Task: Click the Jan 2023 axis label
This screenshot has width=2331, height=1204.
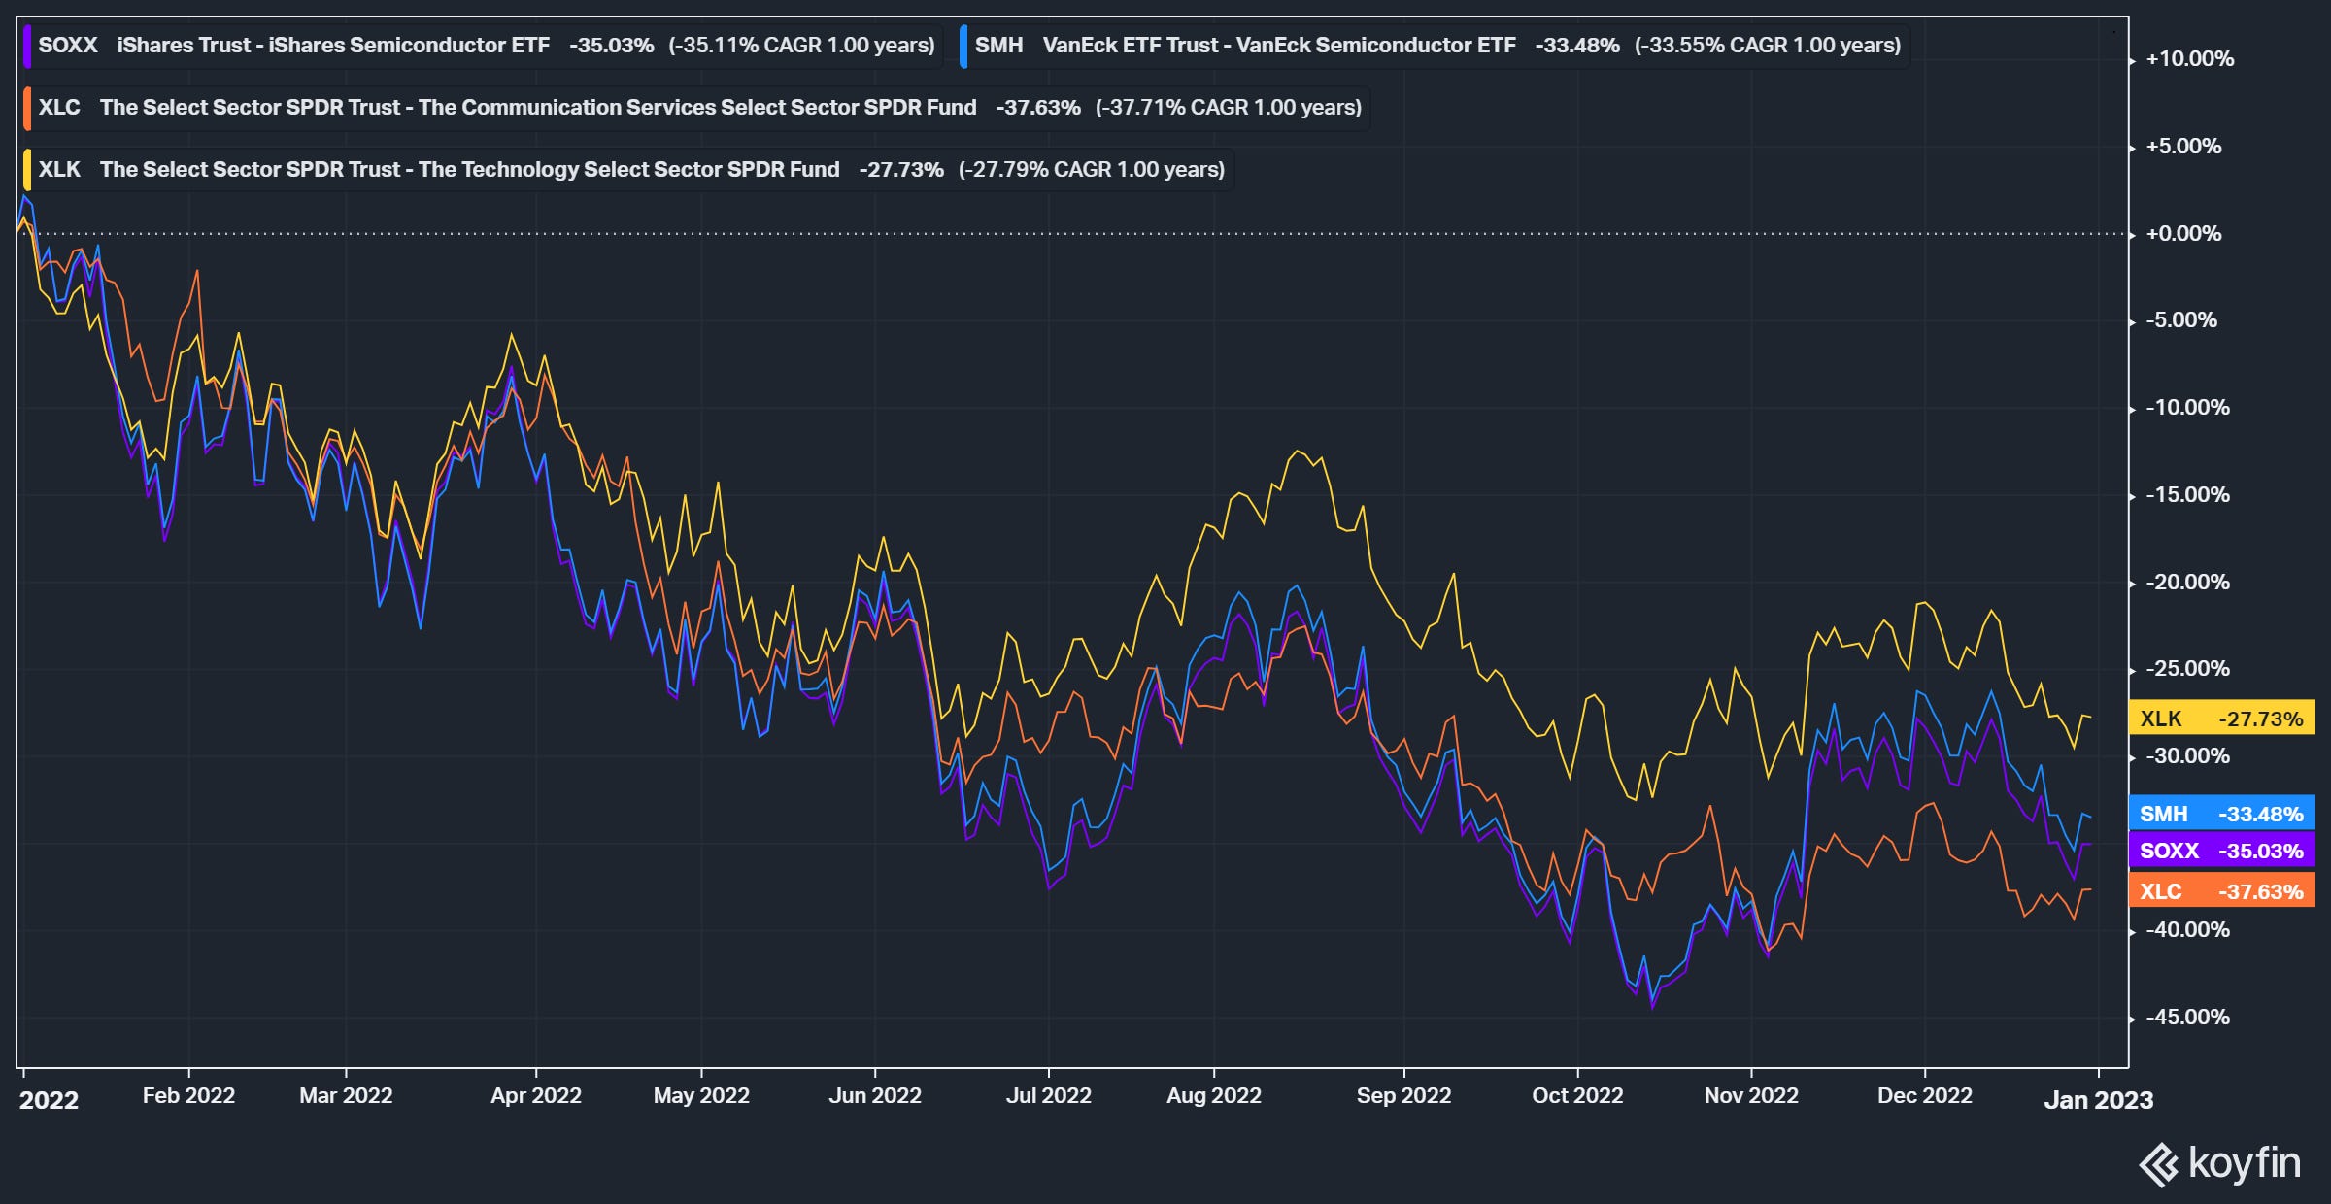Action: click(2098, 1100)
